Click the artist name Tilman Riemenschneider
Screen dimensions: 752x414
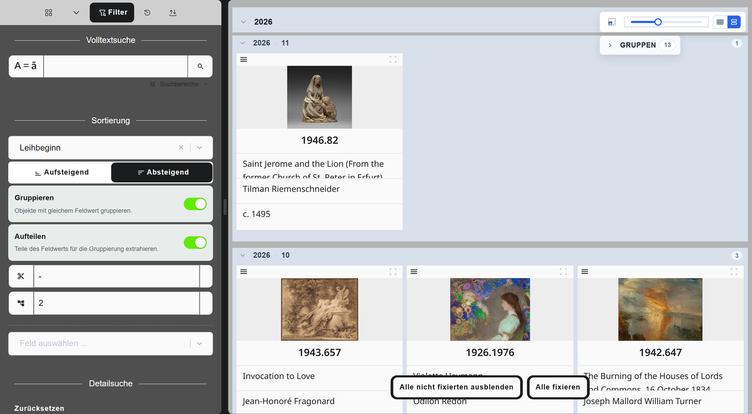(291, 189)
